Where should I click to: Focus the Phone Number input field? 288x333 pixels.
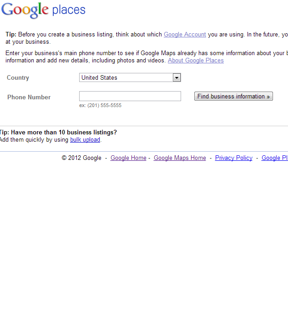pyautogui.click(x=130, y=96)
